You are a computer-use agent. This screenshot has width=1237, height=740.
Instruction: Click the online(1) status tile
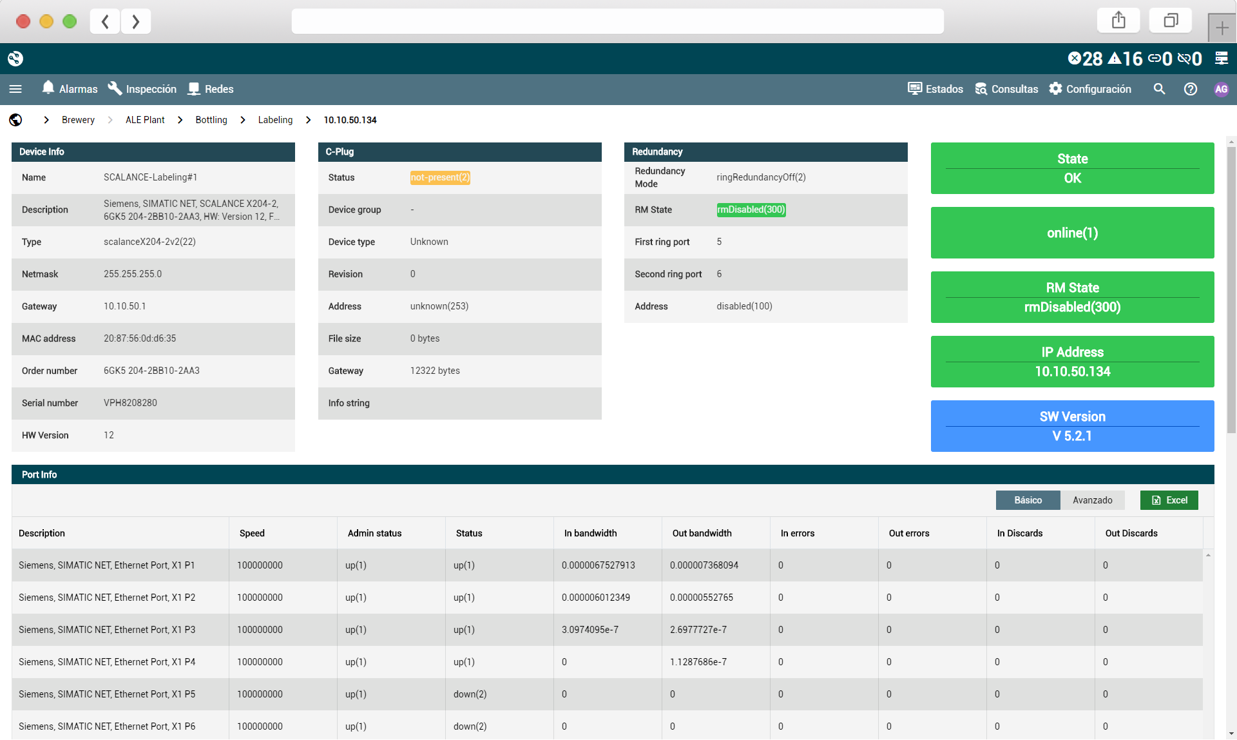(1072, 233)
